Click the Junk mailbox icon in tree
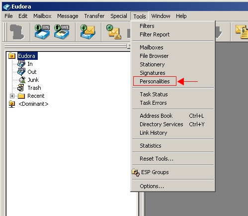The height and width of the screenshot is (216, 248). [x=22, y=80]
